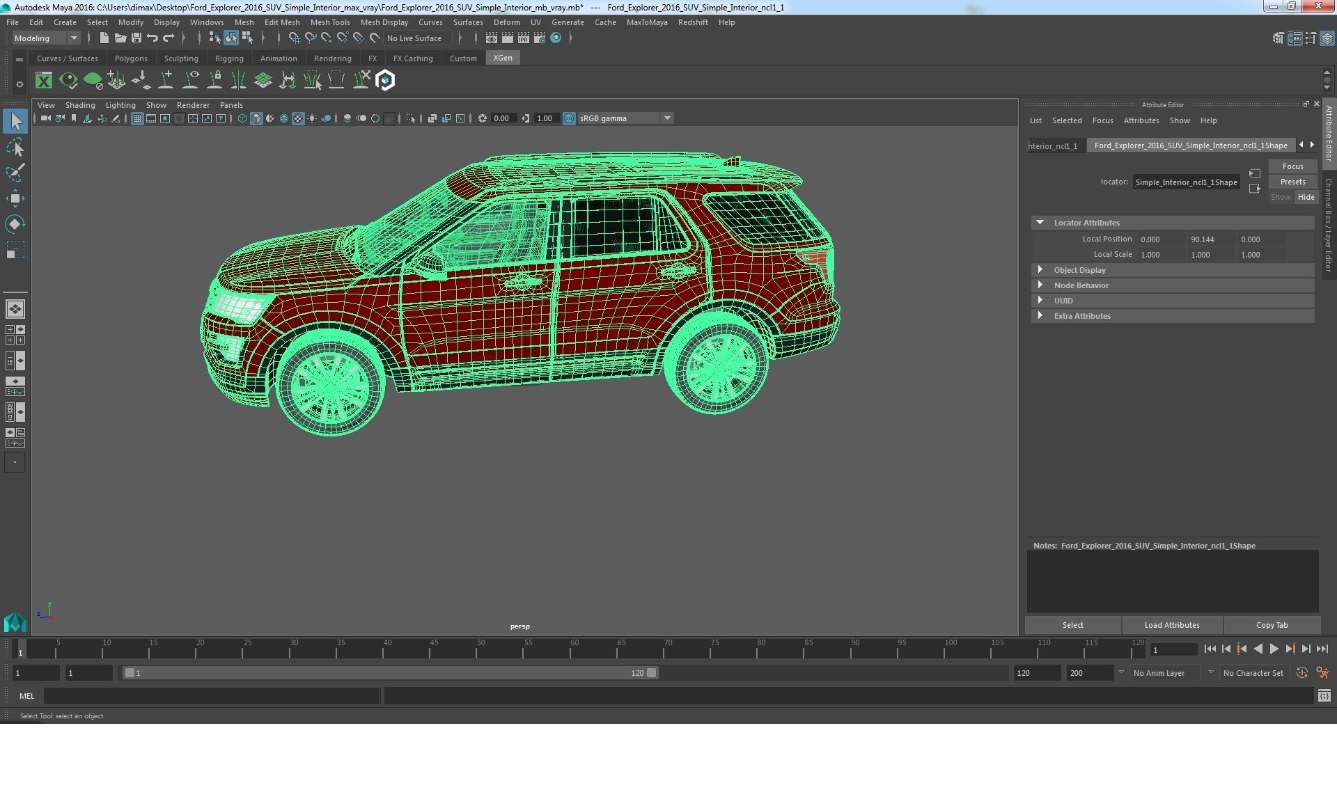1337x806 pixels.
Task: Click the XGen preview eye icon
Action: point(68,81)
